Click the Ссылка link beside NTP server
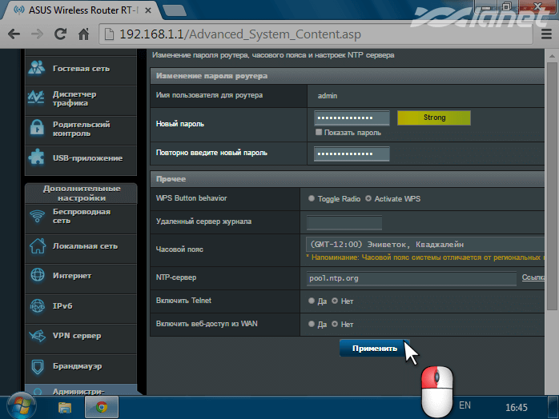The width and height of the screenshot is (559, 419). tap(534, 277)
